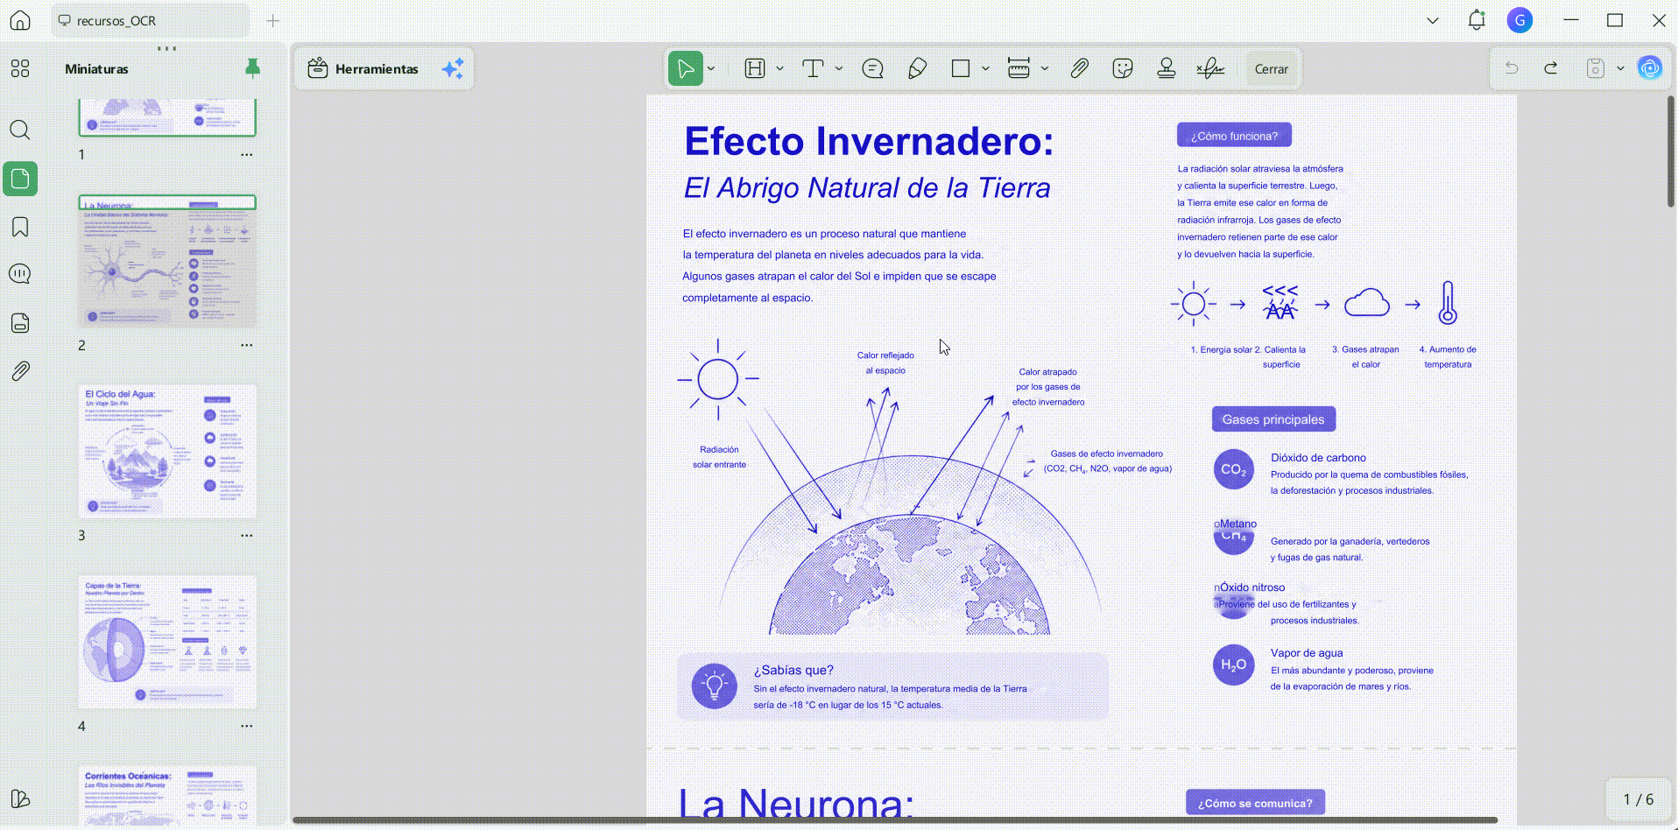The image size is (1678, 830).
Task: Open the Bookmarks panel
Action: pos(20,227)
